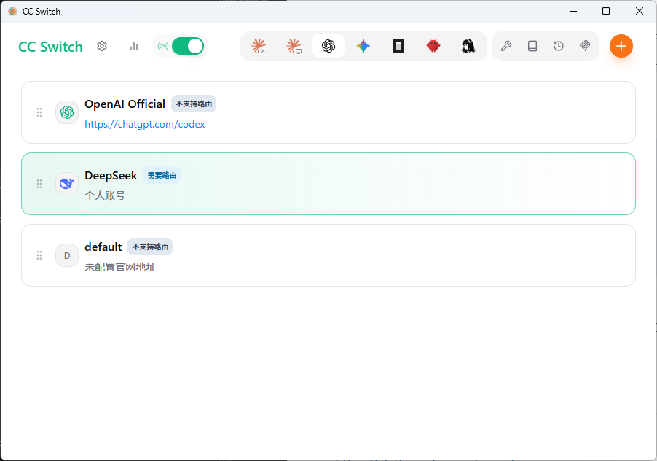This screenshot has width=657, height=461.
Task: Click the 不支持路由 badge on default
Action: click(150, 247)
